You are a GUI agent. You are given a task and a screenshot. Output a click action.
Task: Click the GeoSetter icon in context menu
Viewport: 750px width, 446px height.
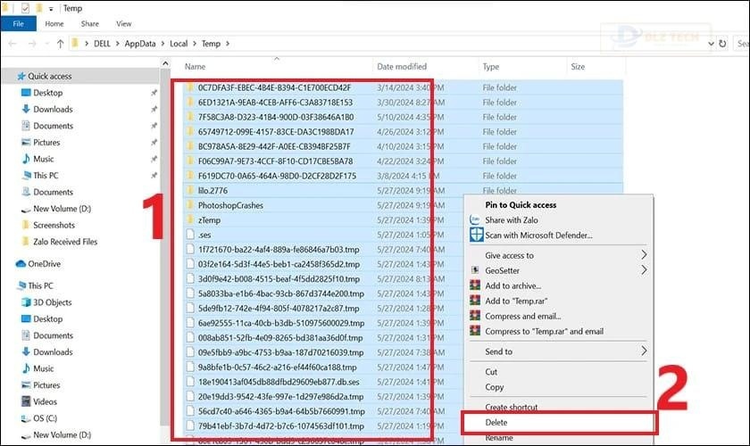(475, 270)
